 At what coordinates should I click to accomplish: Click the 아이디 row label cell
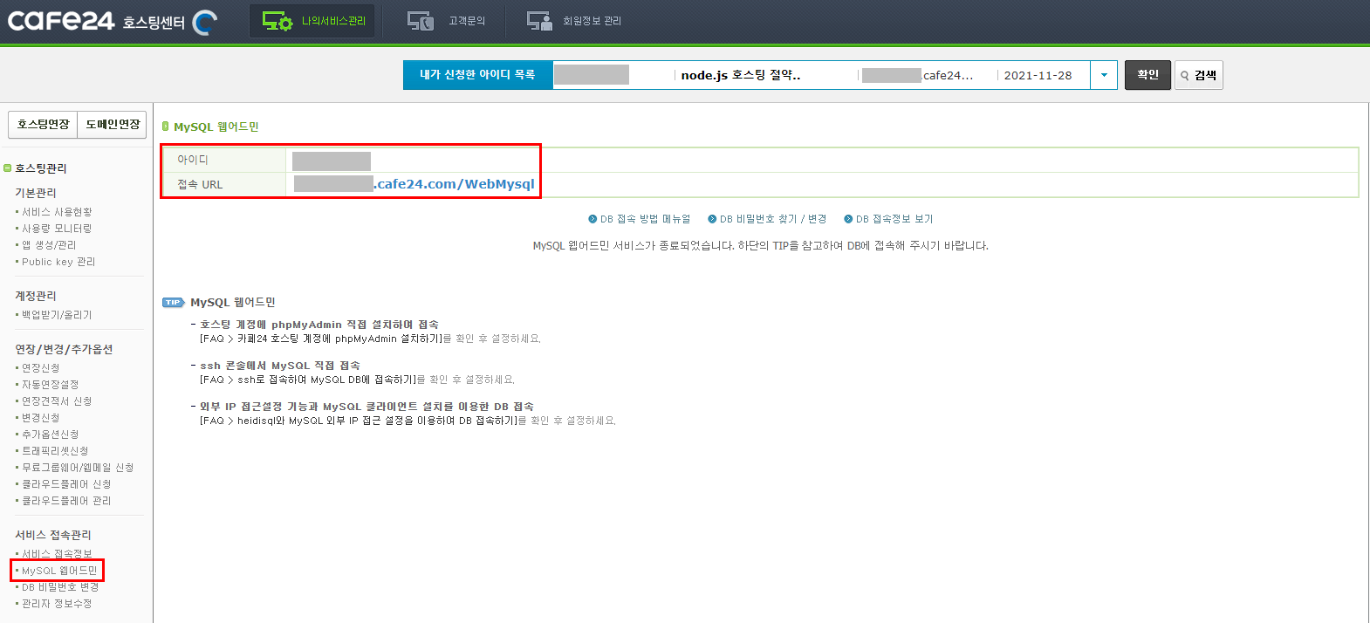(224, 160)
